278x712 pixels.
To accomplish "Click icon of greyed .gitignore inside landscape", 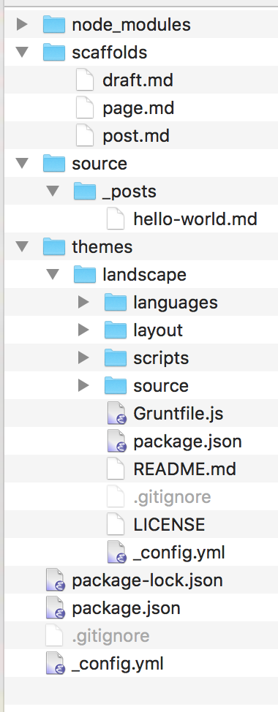I will pyautogui.click(x=116, y=497).
